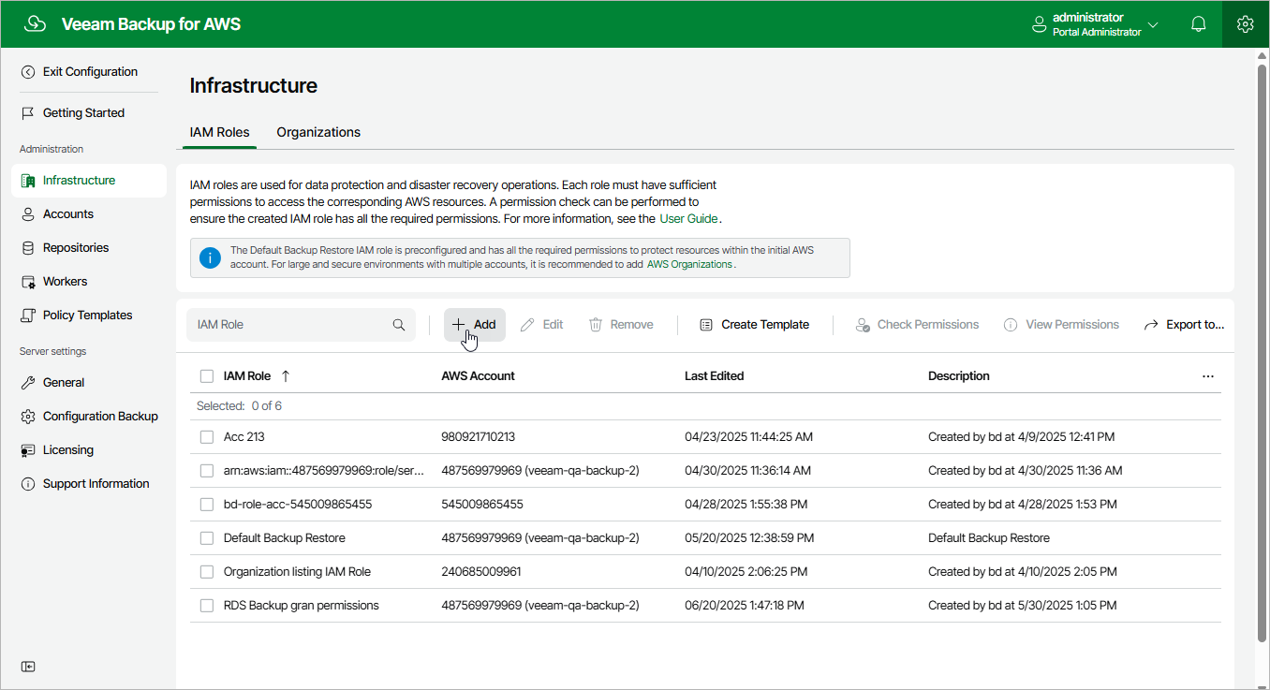Screen dimensions: 1270x690
Task: Open the notifications bell
Action: coord(1199,24)
